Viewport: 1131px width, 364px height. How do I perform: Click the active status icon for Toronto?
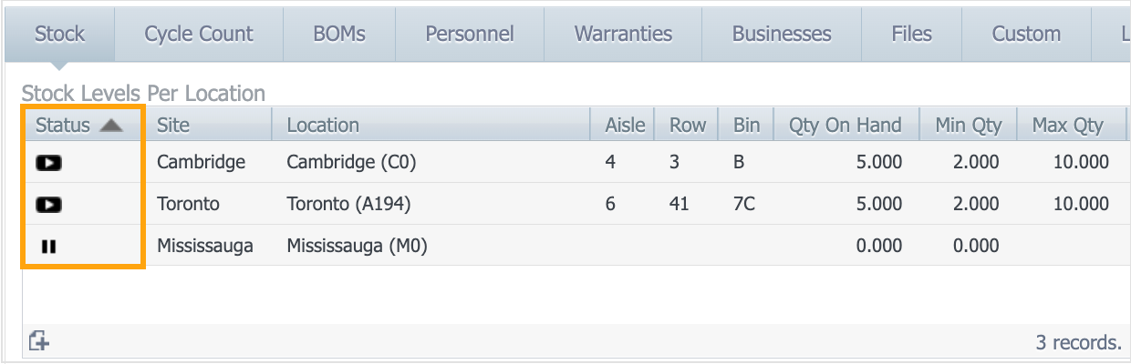click(x=48, y=205)
